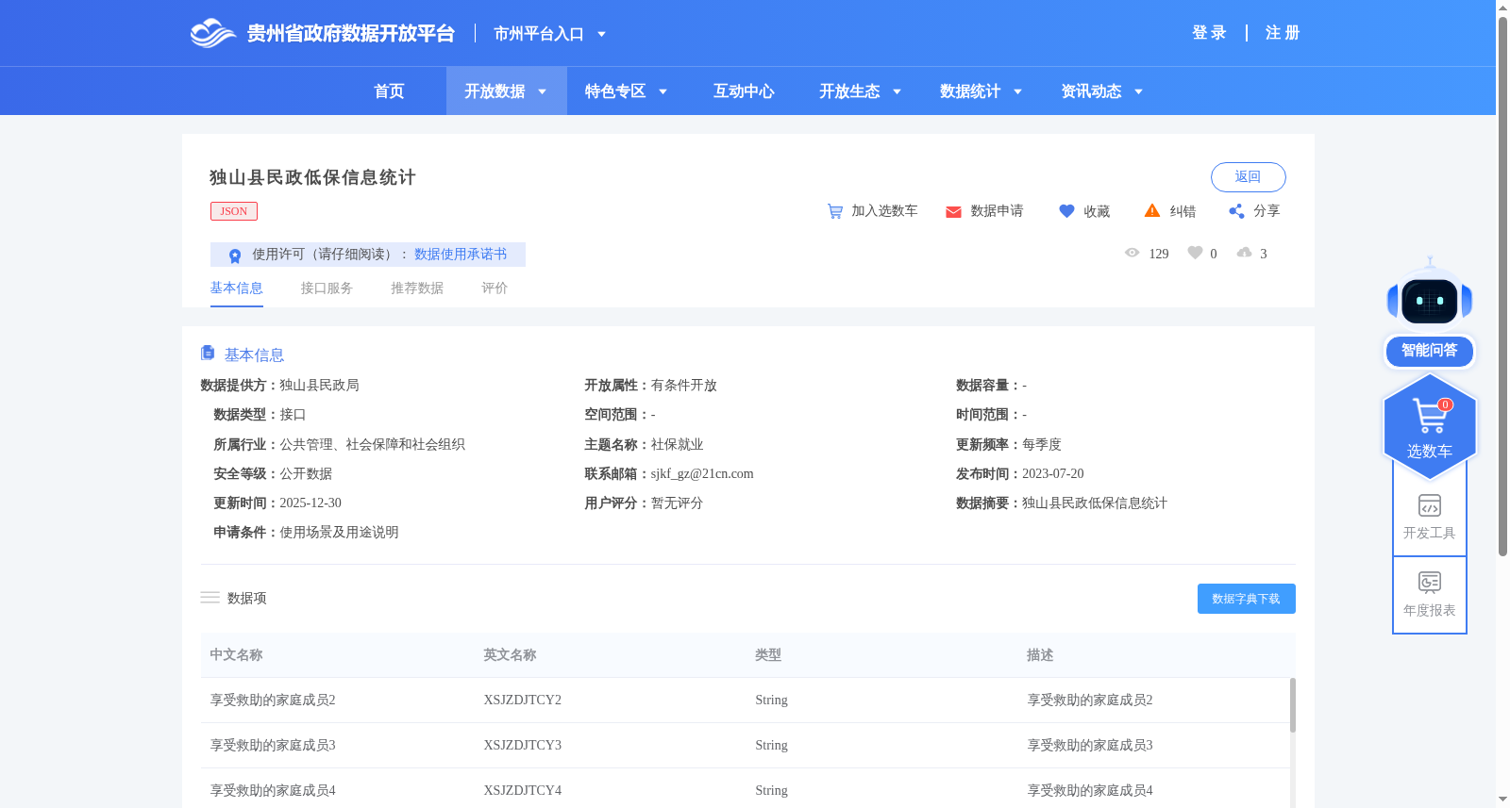Click the 数据申请 text link

click(x=997, y=211)
